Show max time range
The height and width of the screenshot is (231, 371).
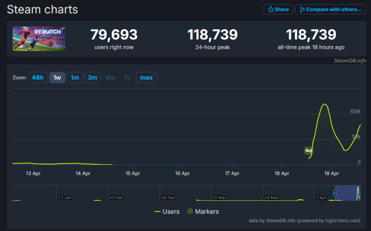pyautogui.click(x=146, y=77)
